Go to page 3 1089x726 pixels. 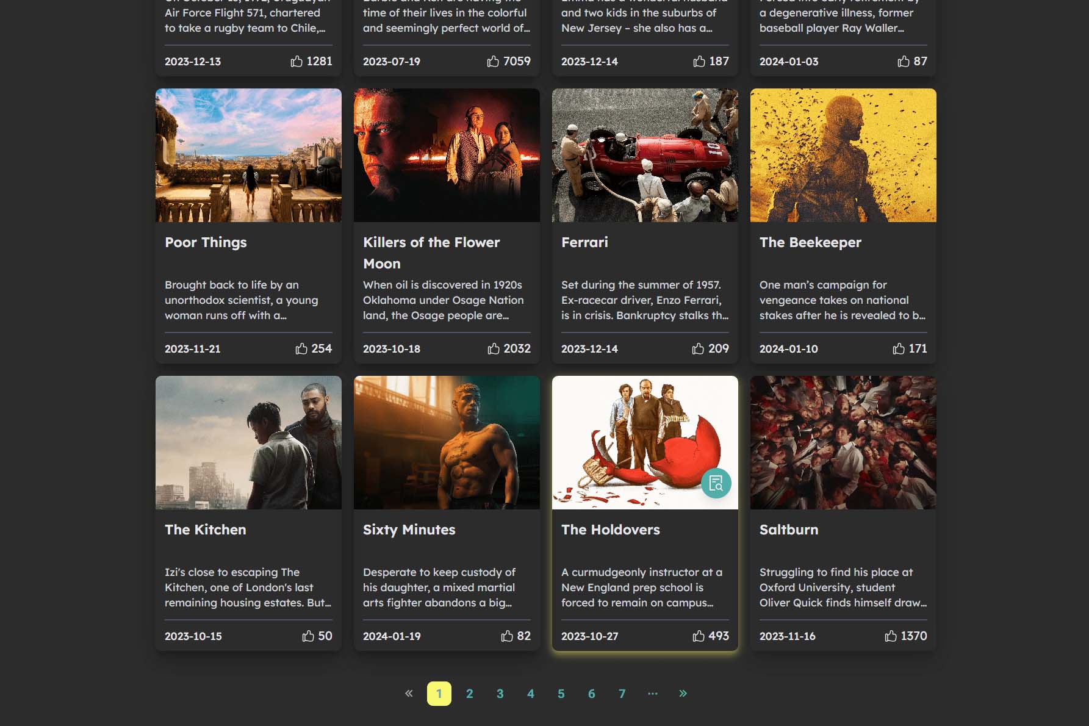(x=500, y=694)
